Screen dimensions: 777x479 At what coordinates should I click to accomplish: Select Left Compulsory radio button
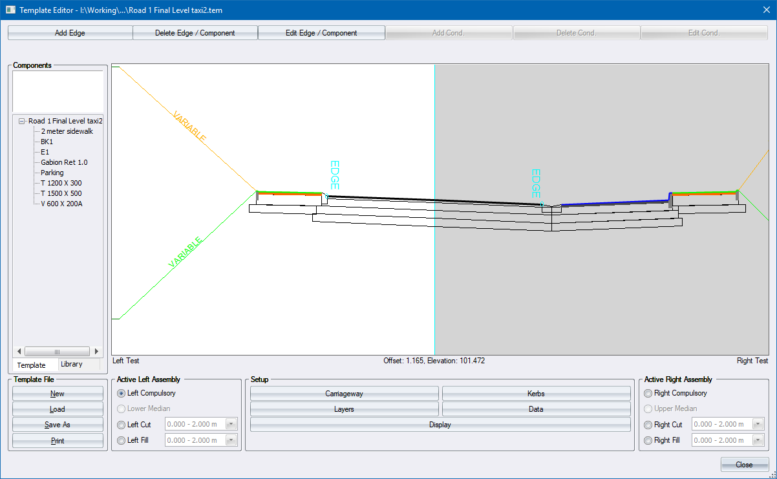point(122,393)
